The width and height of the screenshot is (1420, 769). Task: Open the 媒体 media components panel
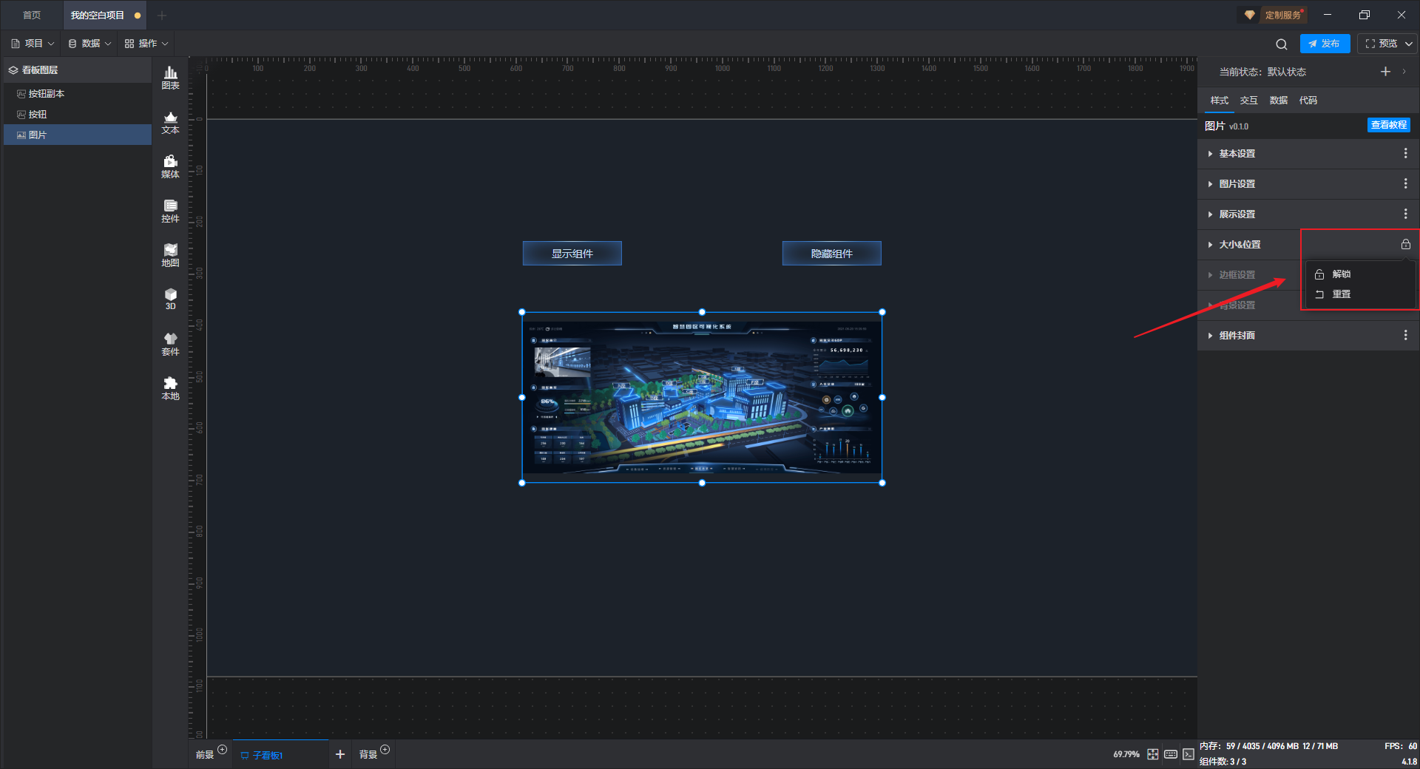click(x=170, y=166)
